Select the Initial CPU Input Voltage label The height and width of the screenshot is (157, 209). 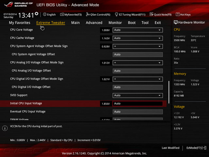pyautogui.click(x=26, y=103)
